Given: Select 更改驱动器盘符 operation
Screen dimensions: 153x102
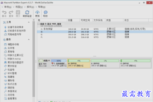Looking at the screenshot, I should (x=14, y=62).
